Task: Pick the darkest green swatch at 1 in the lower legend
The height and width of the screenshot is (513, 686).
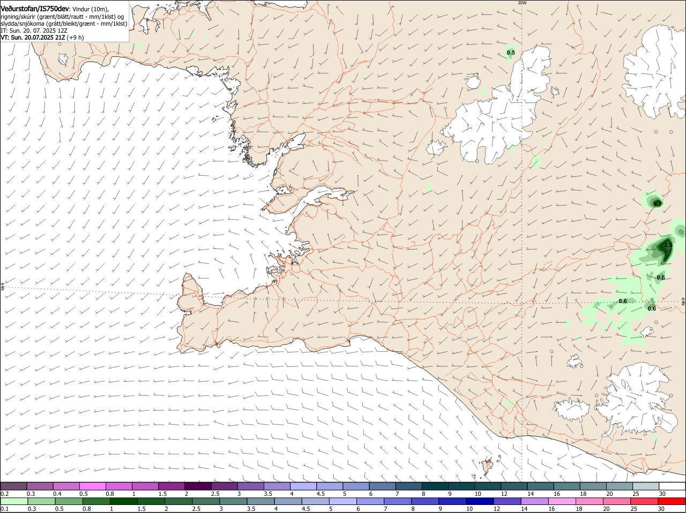Action: coord(123,501)
